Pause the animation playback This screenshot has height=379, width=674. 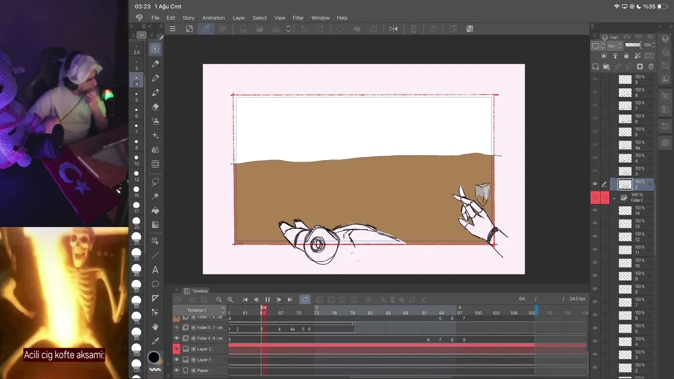pyautogui.click(x=267, y=300)
